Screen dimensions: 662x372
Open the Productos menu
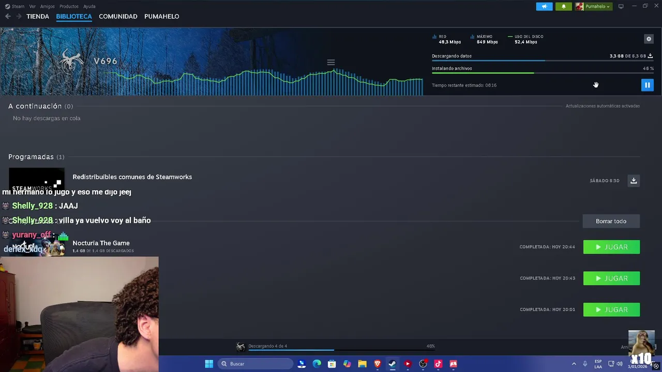(x=69, y=6)
